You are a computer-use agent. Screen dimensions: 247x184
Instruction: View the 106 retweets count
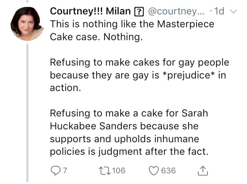tap(119, 170)
